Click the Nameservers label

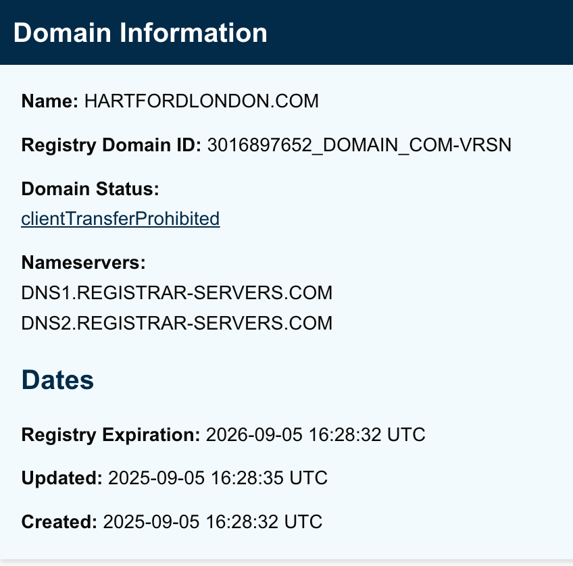point(84,262)
